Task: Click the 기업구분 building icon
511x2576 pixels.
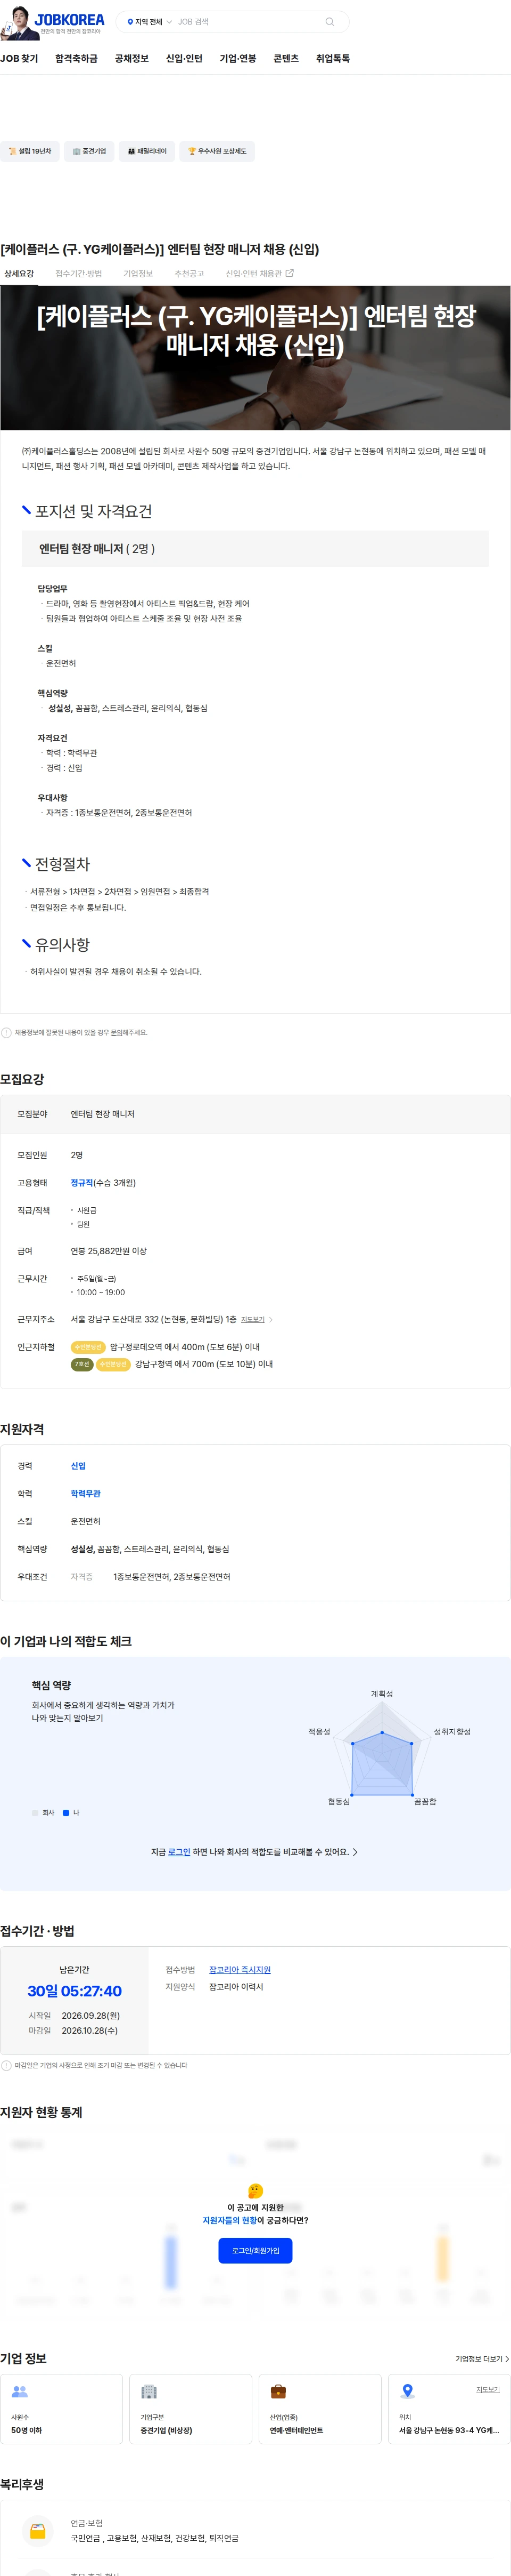Action: (149, 2391)
